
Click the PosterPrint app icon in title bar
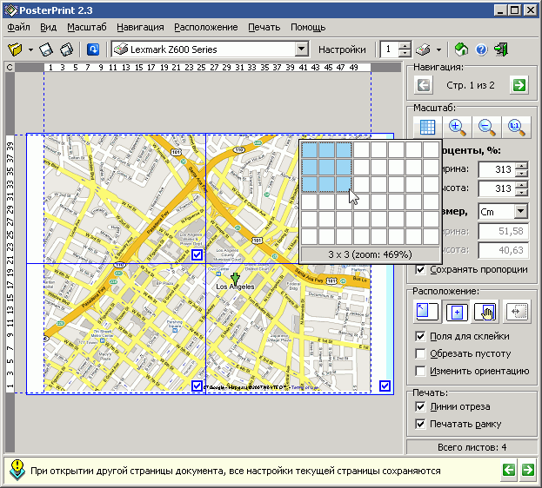10,10
